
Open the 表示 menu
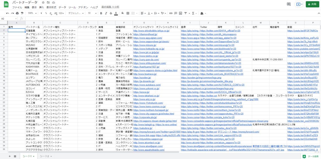34,7
